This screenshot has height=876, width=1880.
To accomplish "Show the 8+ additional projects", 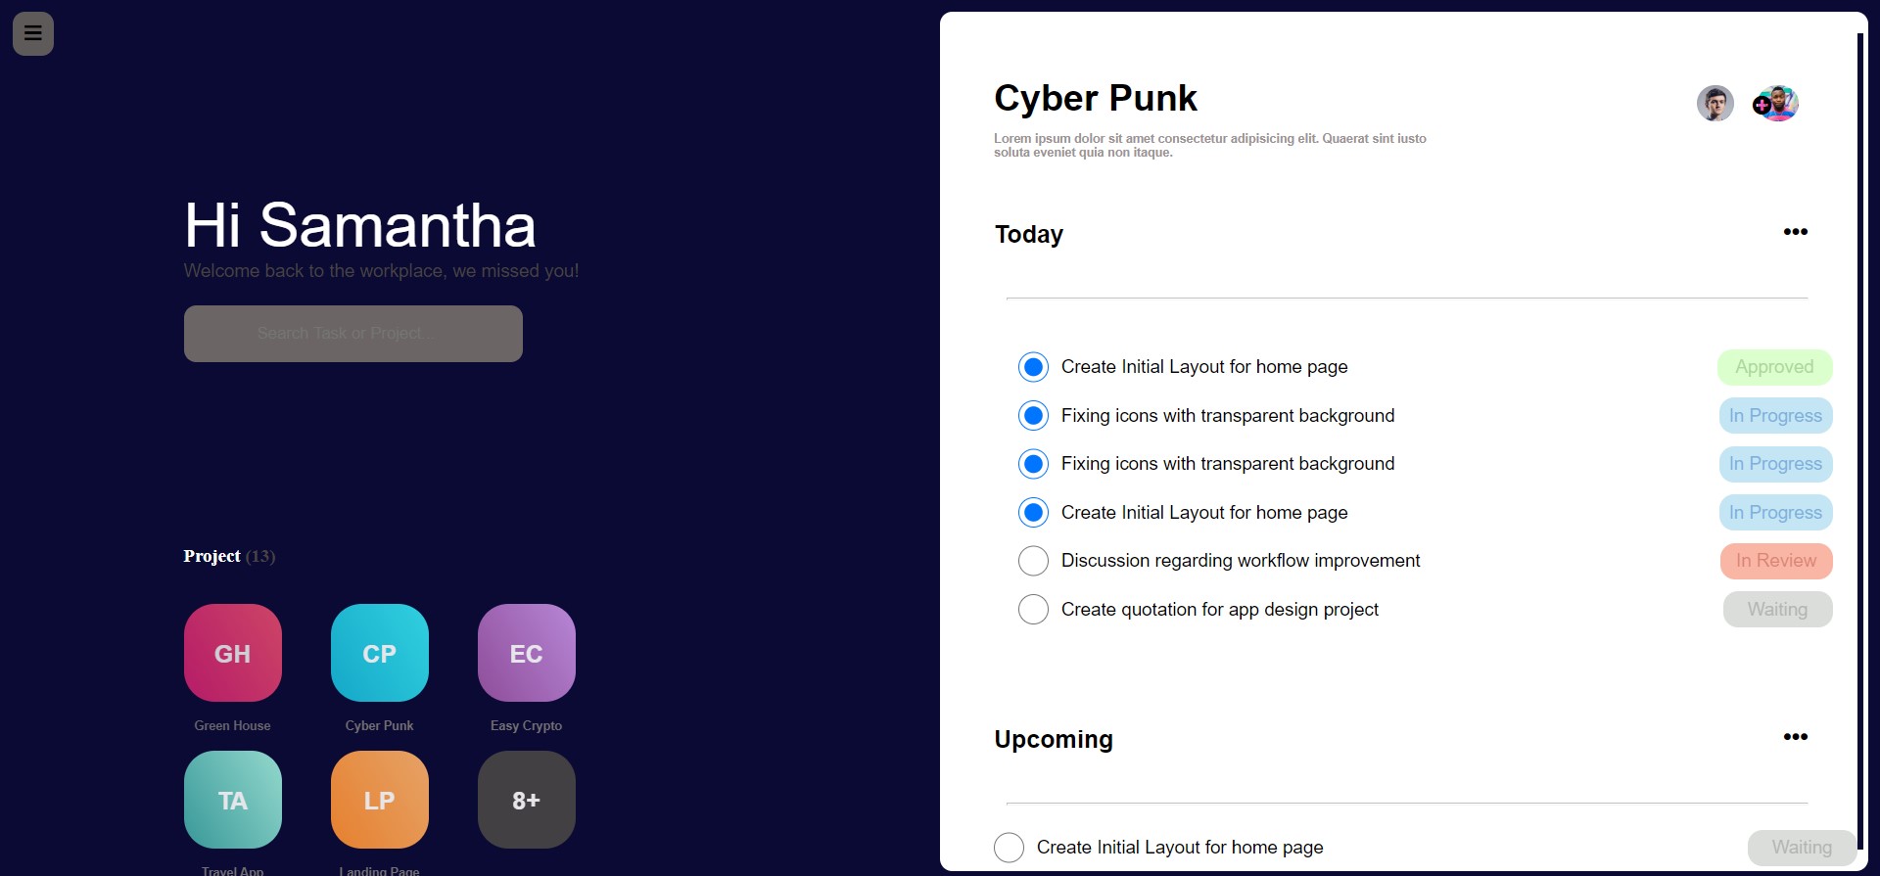I will (x=525, y=800).
